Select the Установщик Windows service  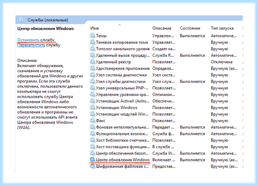point(117,108)
